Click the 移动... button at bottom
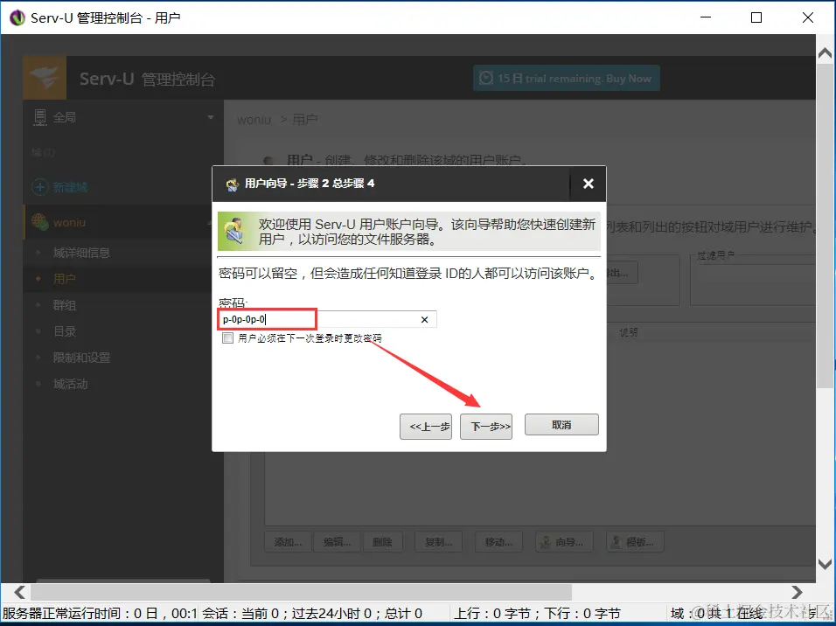Viewport: 836px width, 626px height. point(498,542)
